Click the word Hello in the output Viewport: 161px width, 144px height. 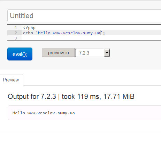tap(19, 113)
